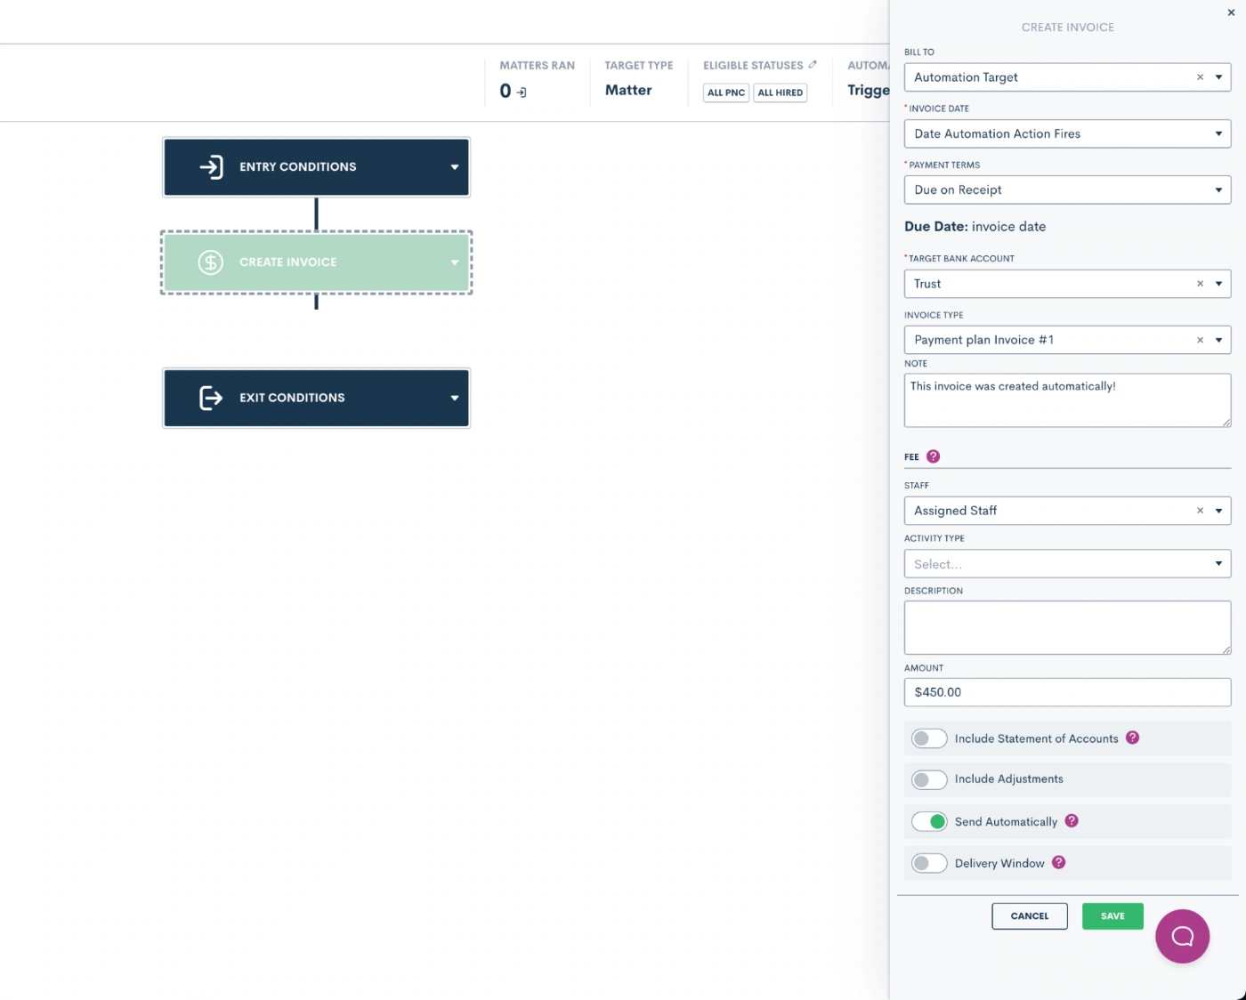Open Fee help question mark

(x=933, y=456)
